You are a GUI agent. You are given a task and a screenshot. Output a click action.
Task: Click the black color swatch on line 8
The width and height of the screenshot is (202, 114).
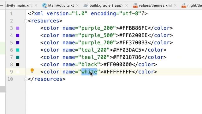(18, 65)
